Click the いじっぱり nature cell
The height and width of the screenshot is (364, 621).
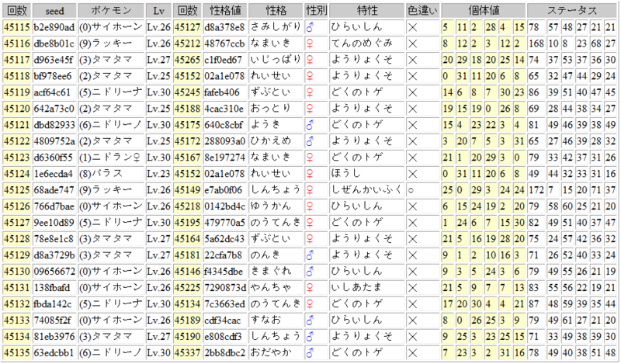(x=276, y=60)
